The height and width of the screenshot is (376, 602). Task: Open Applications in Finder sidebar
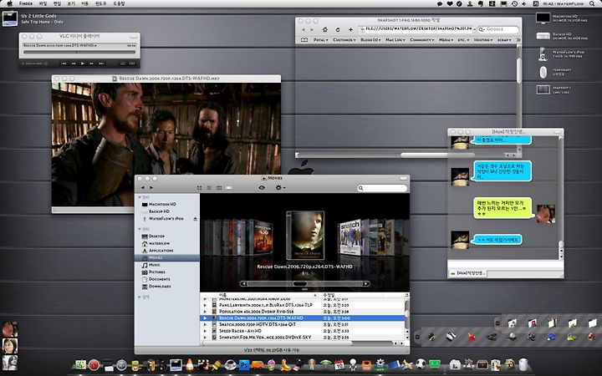coord(167,251)
